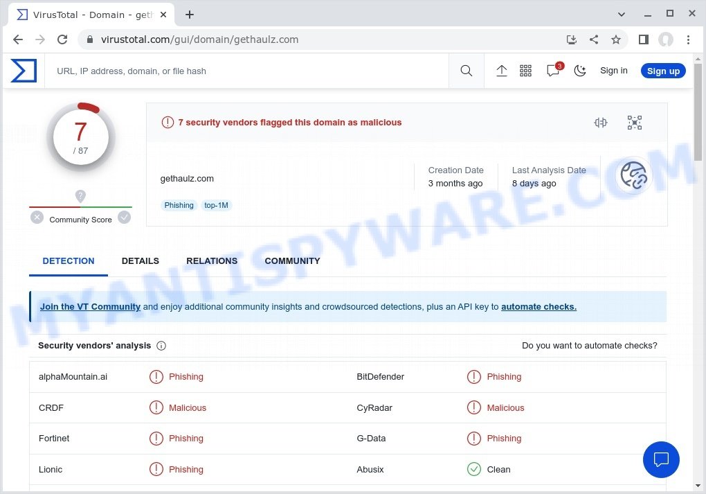The height and width of the screenshot is (494, 706).
Task: Click BitDefender Phishing warning icon
Action: pos(474,377)
